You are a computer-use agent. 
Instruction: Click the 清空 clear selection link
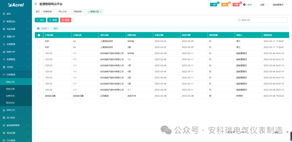[x=56, y=28]
